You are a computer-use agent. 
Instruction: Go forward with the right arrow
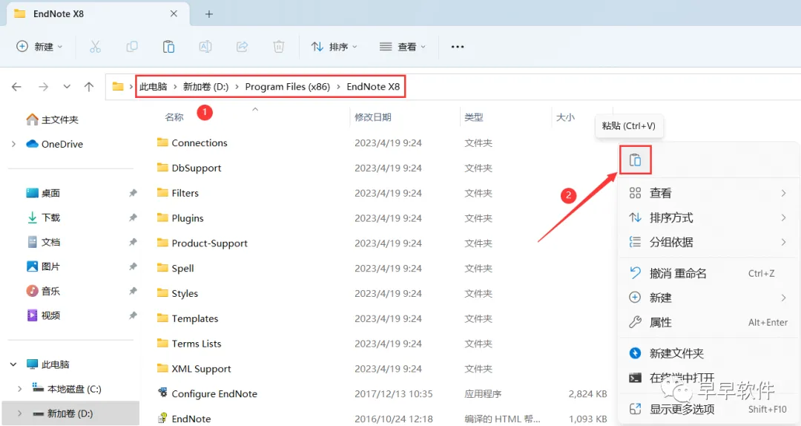point(44,87)
